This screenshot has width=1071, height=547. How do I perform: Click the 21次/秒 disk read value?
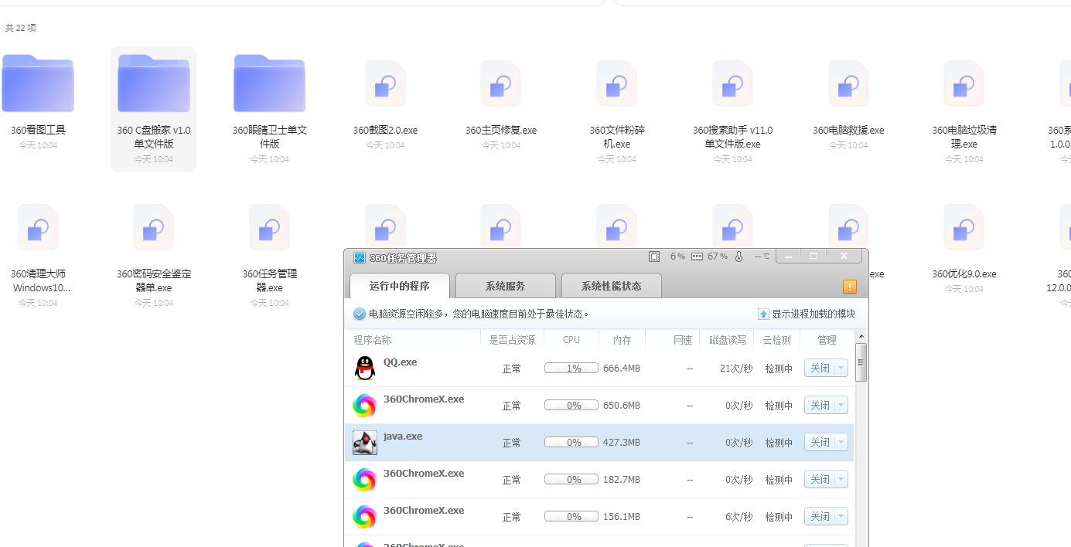click(x=736, y=369)
